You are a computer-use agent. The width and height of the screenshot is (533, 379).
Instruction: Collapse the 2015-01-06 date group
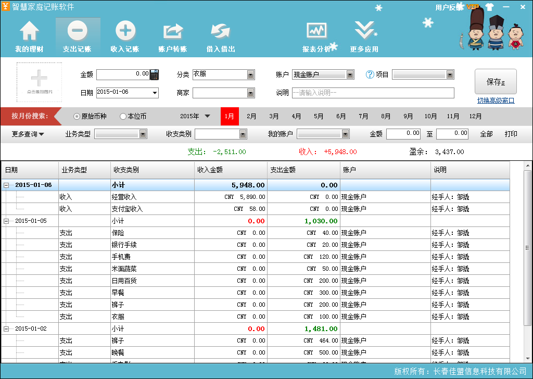click(6, 185)
